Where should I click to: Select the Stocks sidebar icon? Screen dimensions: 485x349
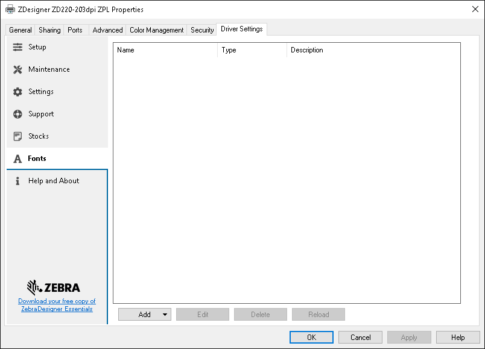coord(18,136)
